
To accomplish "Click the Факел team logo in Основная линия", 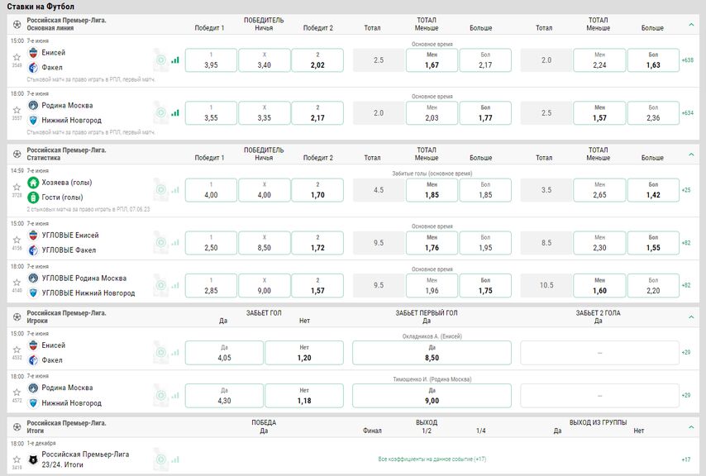I will tap(33, 68).
